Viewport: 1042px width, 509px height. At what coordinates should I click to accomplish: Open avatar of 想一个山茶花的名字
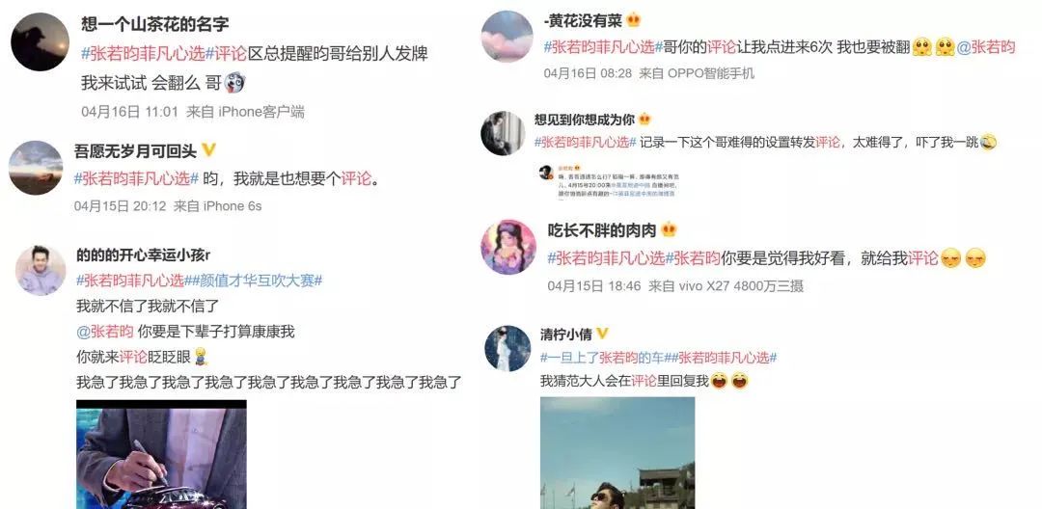pos(40,41)
